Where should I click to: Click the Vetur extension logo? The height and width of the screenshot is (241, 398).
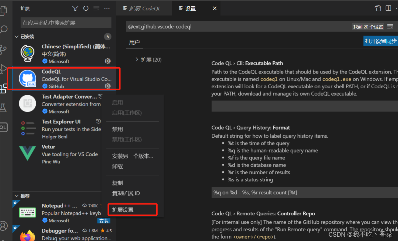pos(27,153)
